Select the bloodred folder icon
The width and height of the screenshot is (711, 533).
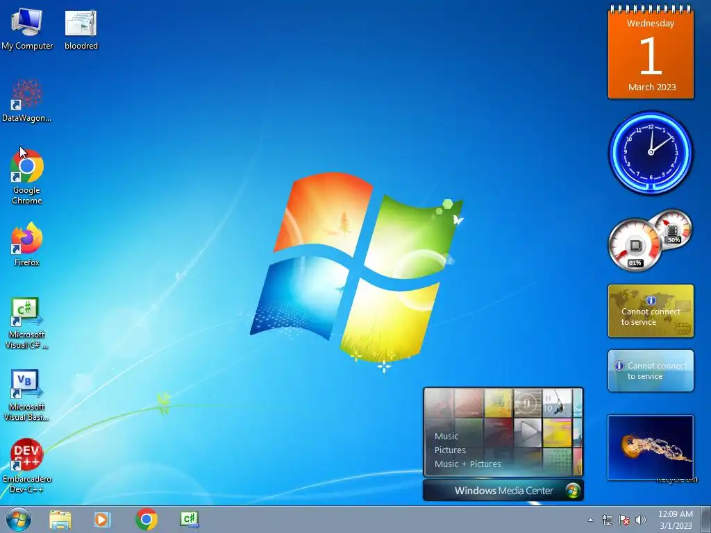tap(81, 29)
